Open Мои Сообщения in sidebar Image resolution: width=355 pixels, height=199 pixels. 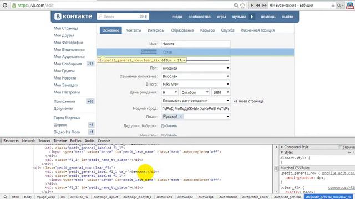coord(68,64)
